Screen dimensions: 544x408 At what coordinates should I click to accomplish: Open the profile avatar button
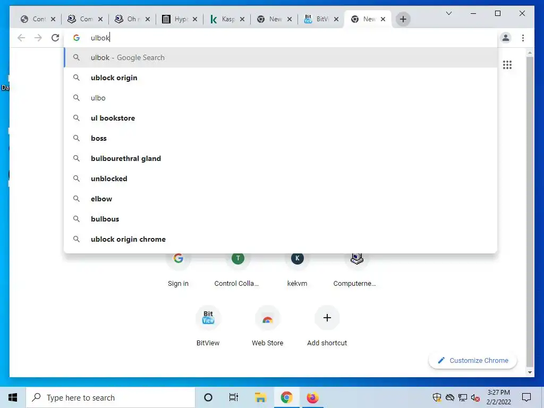(506, 38)
